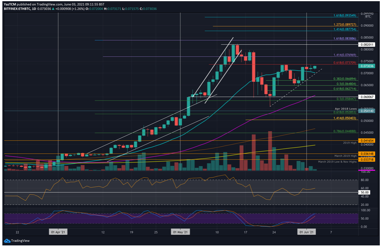Click the 0.040000 price axis value

pos(367,144)
